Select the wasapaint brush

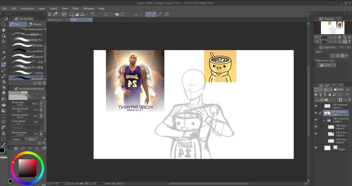pyautogui.click(x=26, y=56)
